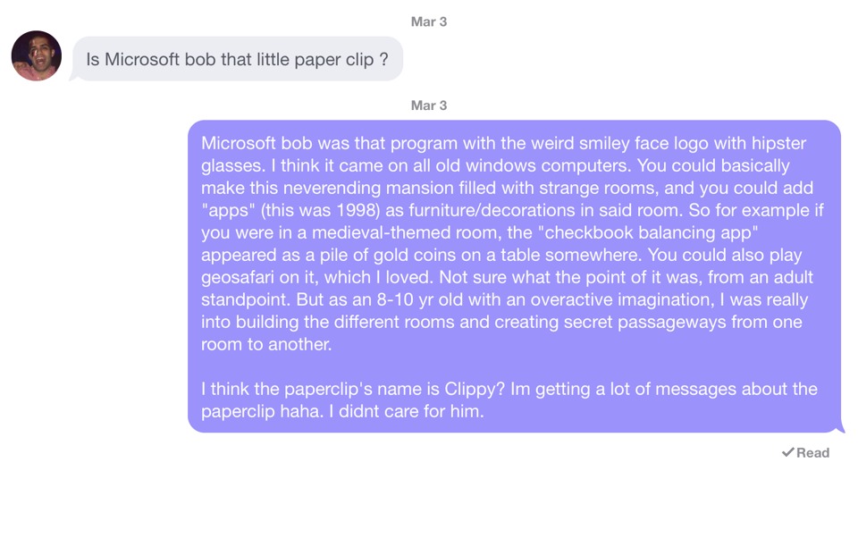Click the tail of the gray bubble
Screen dimensions: 858x555
pos(75,77)
